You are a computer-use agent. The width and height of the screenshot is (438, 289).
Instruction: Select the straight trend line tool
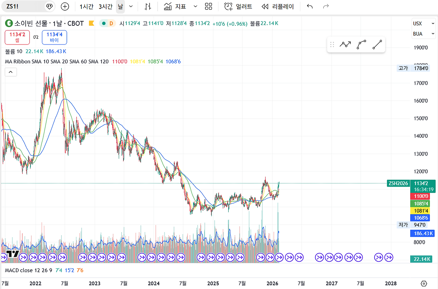pyautogui.click(x=377, y=45)
